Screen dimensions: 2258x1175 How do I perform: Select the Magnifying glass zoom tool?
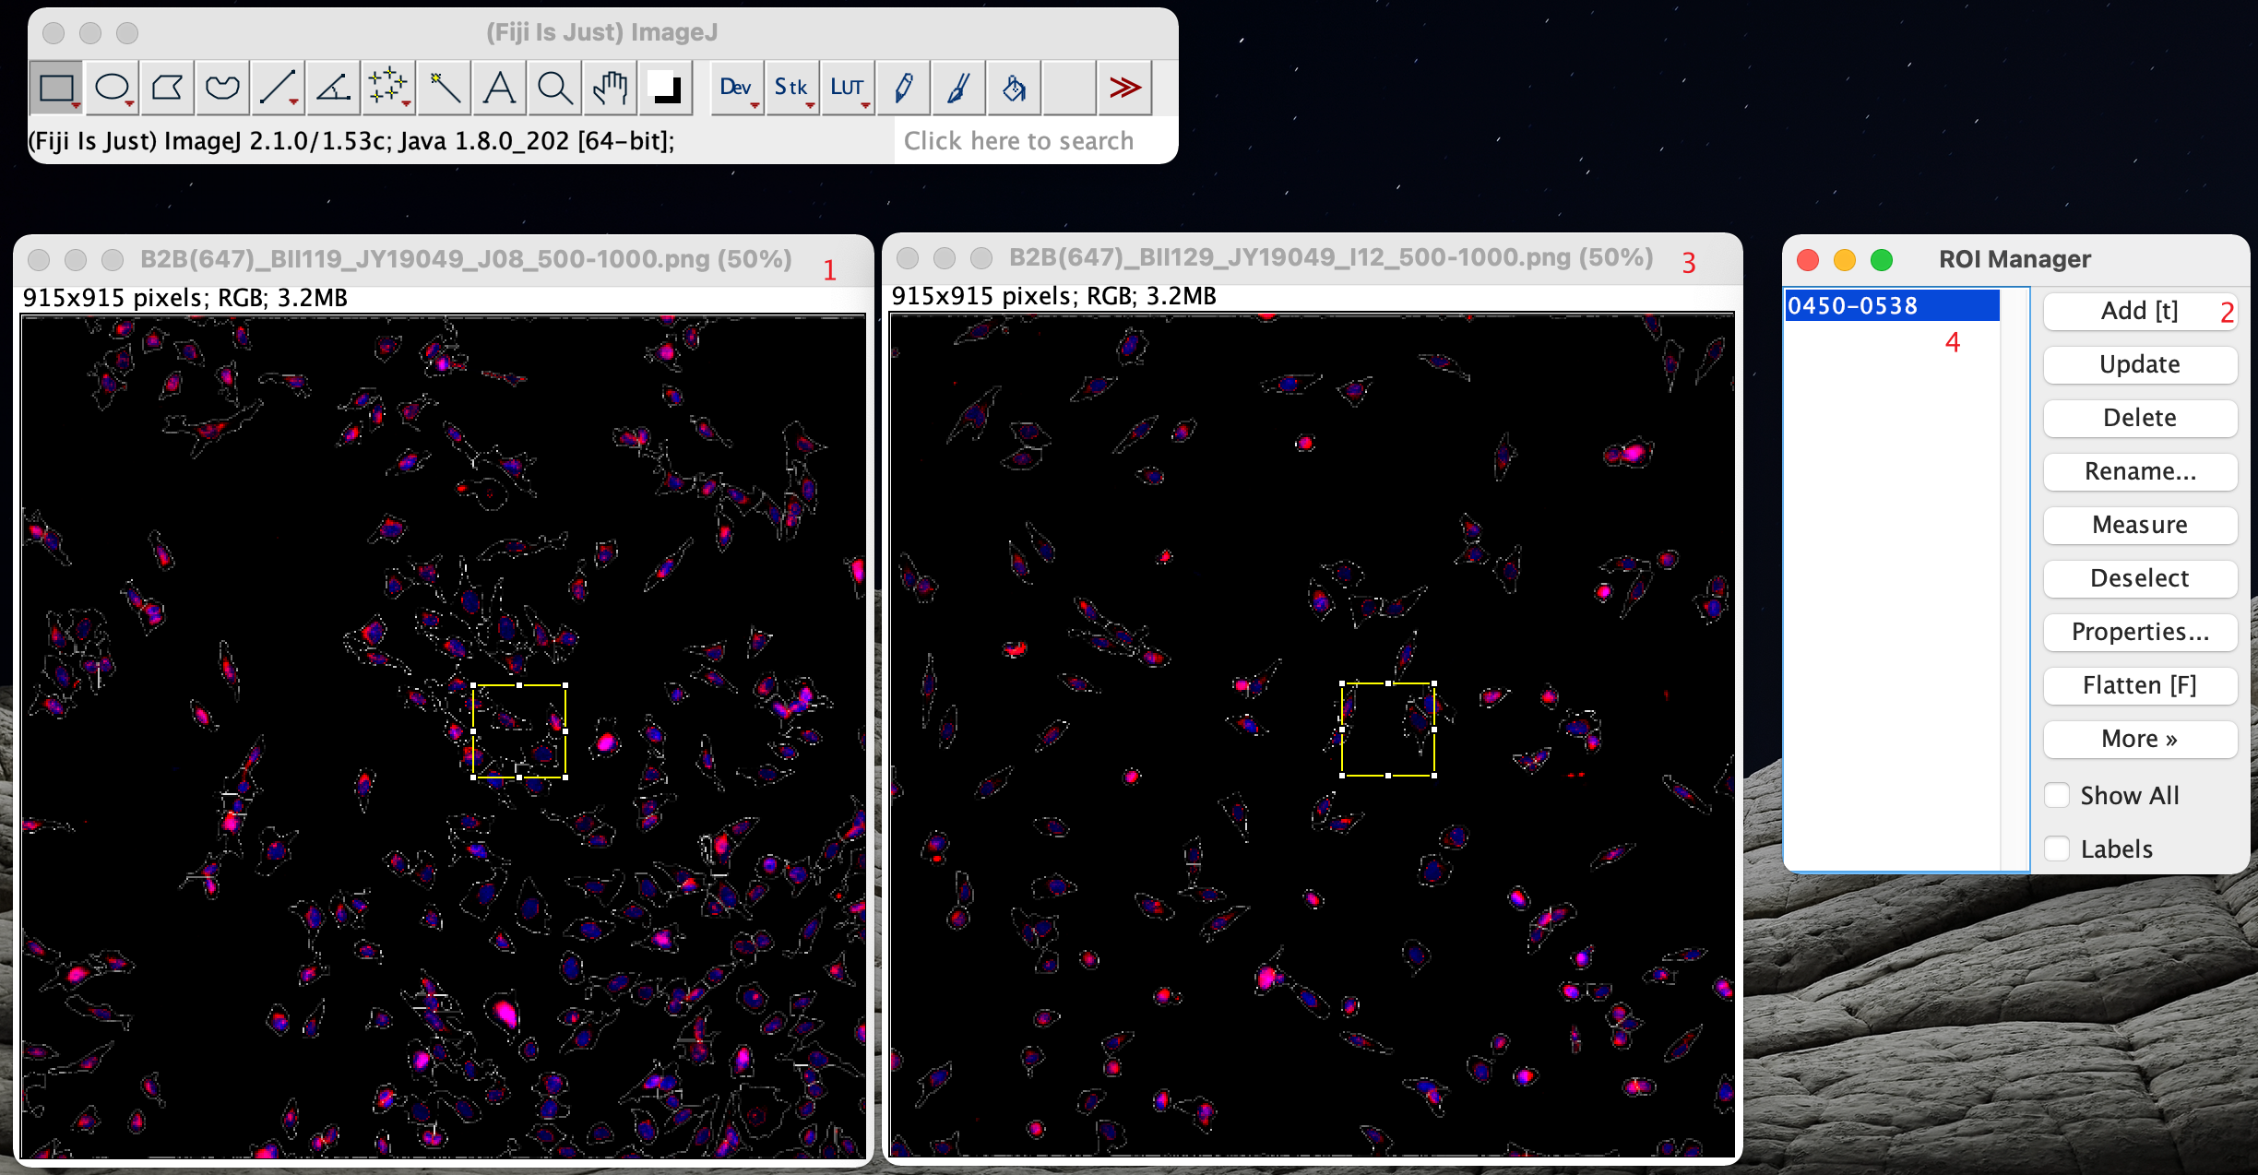[554, 88]
